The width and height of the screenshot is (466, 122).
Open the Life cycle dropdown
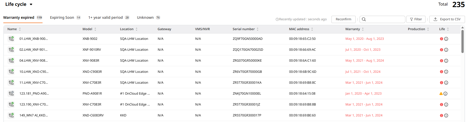pyautogui.click(x=31, y=4)
